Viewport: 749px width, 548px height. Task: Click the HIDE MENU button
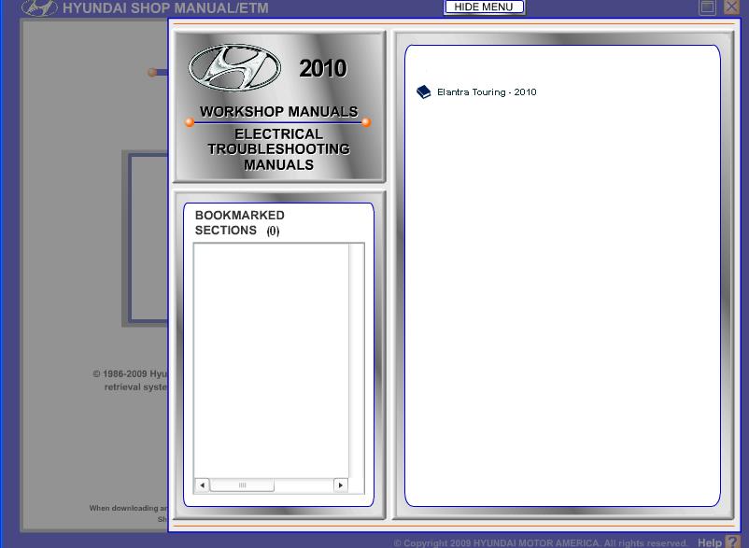pyautogui.click(x=484, y=7)
